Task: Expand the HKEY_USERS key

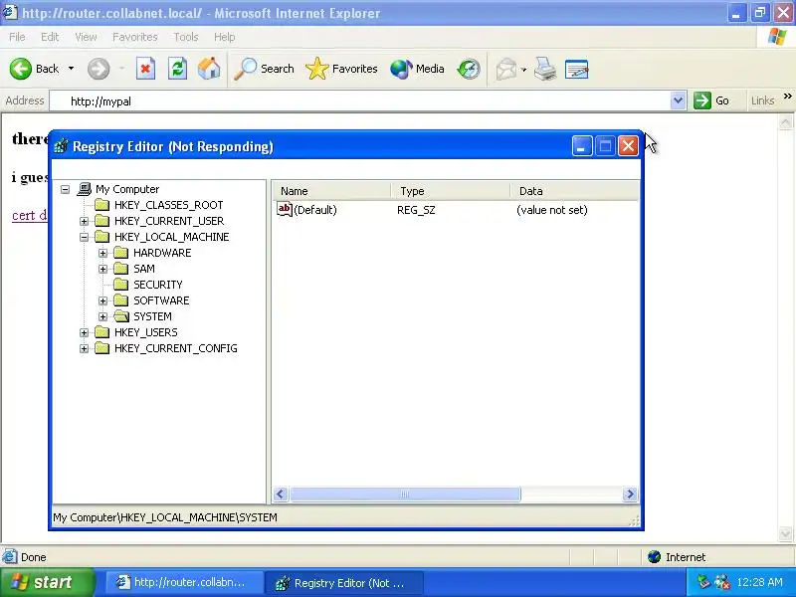Action: pos(84,333)
